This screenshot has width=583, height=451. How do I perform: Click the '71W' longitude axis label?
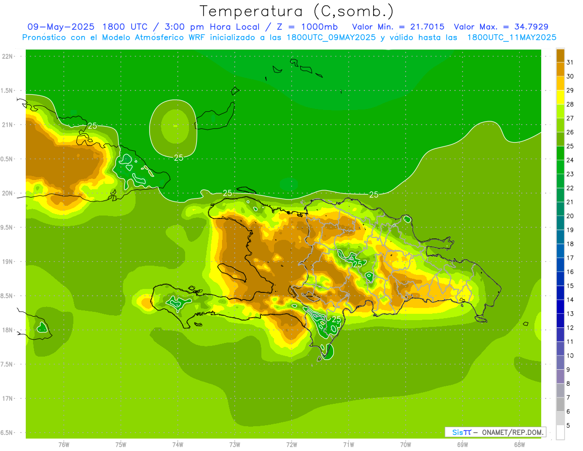click(348, 445)
